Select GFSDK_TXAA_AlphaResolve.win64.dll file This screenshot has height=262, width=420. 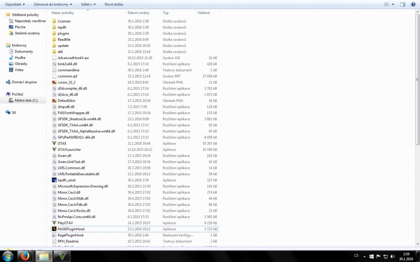(86, 131)
